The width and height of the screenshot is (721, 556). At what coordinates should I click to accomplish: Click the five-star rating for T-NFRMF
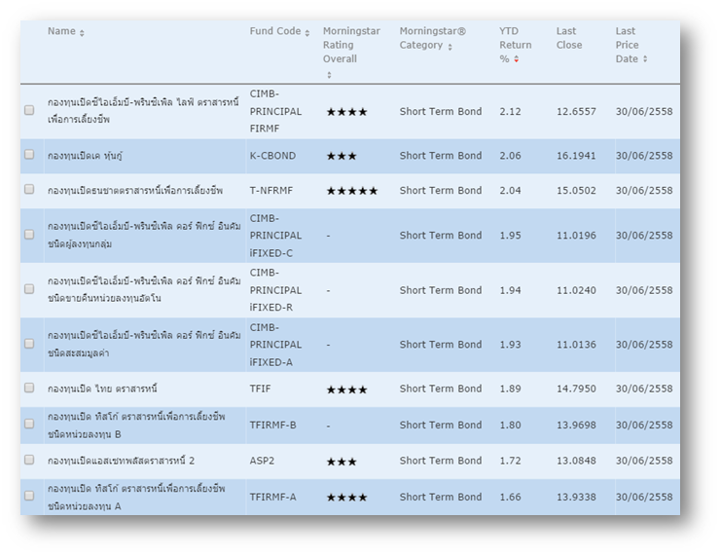[x=351, y=191]
